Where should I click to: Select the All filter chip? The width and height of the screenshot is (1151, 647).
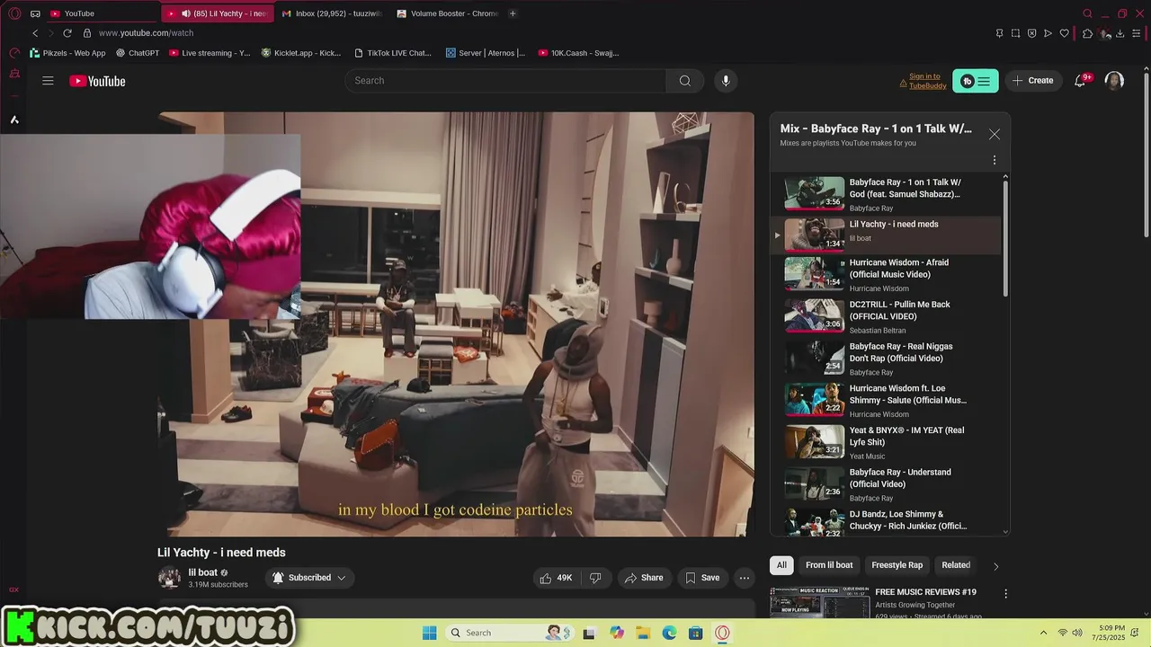coord(781,565)
